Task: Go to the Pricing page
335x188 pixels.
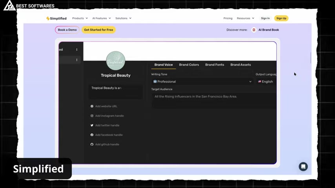Action: [x=228, y=18]
